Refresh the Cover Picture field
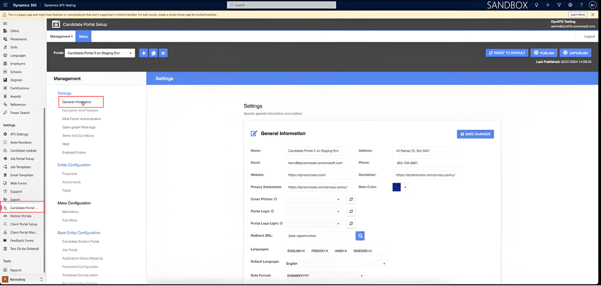The width and height of the screenshot is (601, 286). pyautogui.click(x=351, y=200)
